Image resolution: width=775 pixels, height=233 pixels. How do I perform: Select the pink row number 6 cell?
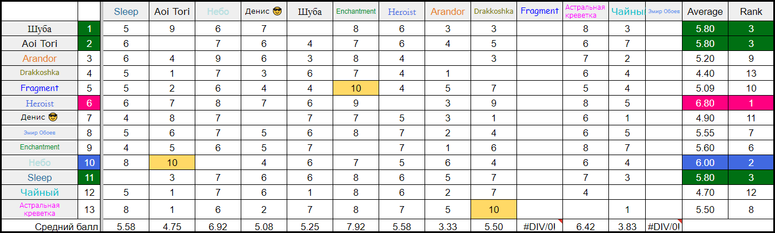(90, 103)
